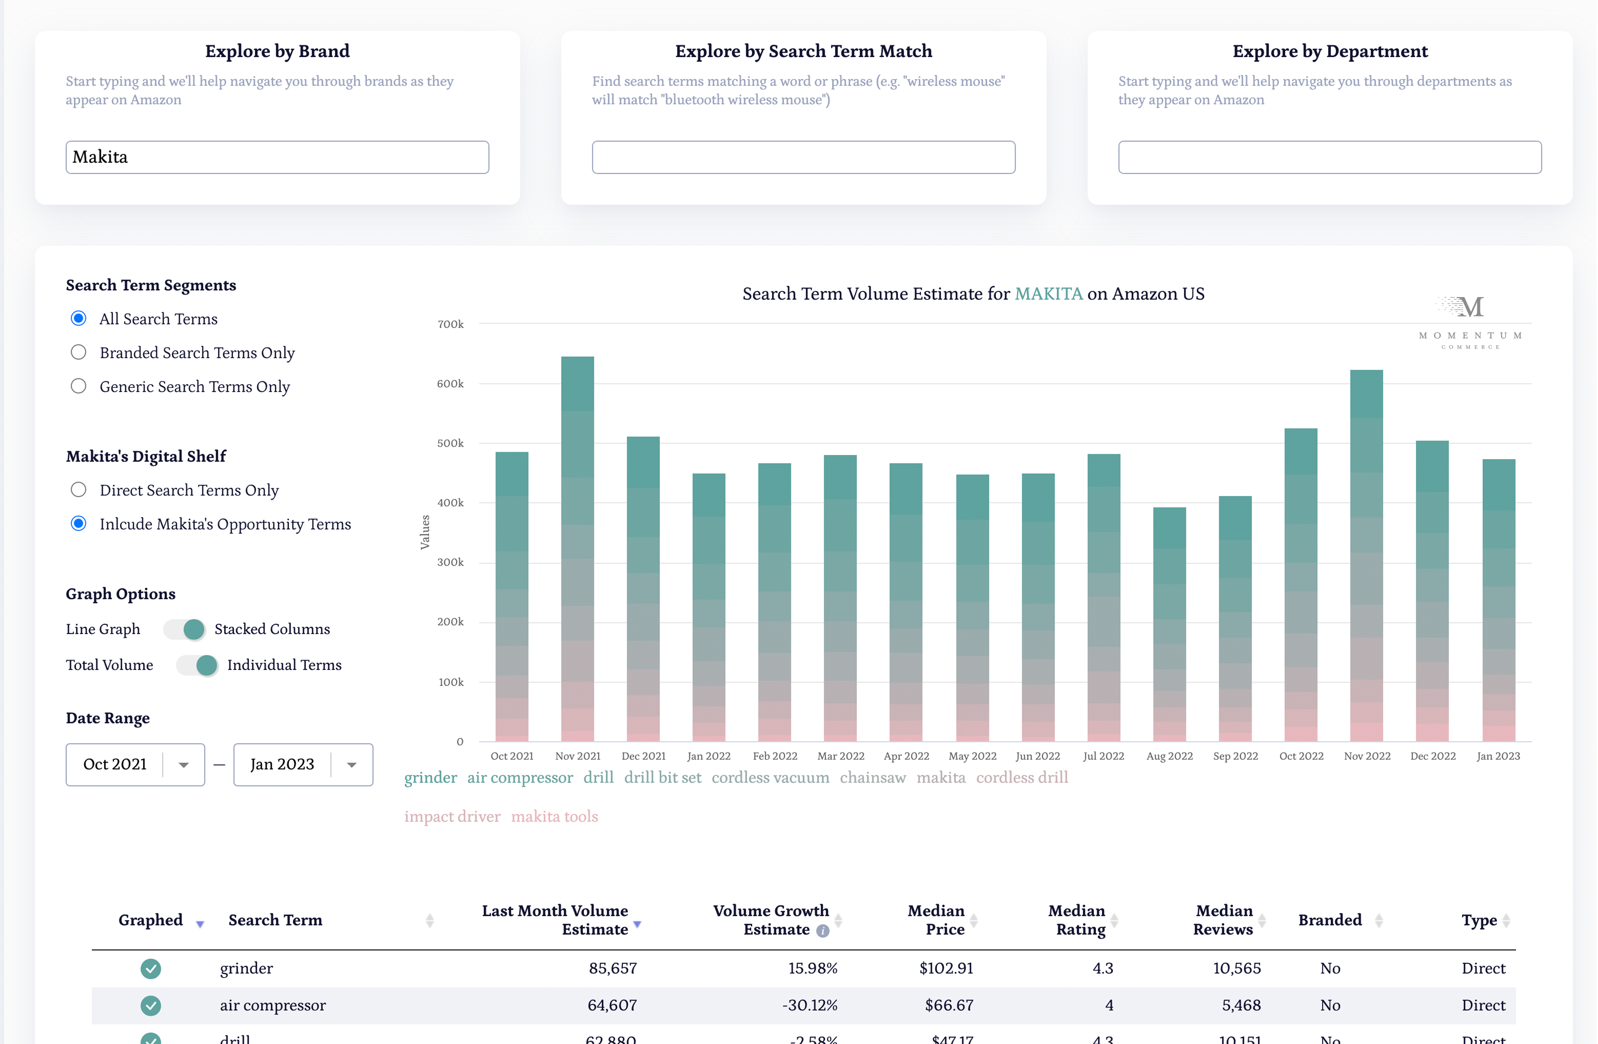Focus the Explore by Department input field
This screenshot has width=1598, height=1044.
click(1330, 157)
